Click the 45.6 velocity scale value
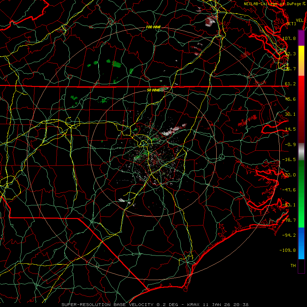 click(x=290, y=99)
